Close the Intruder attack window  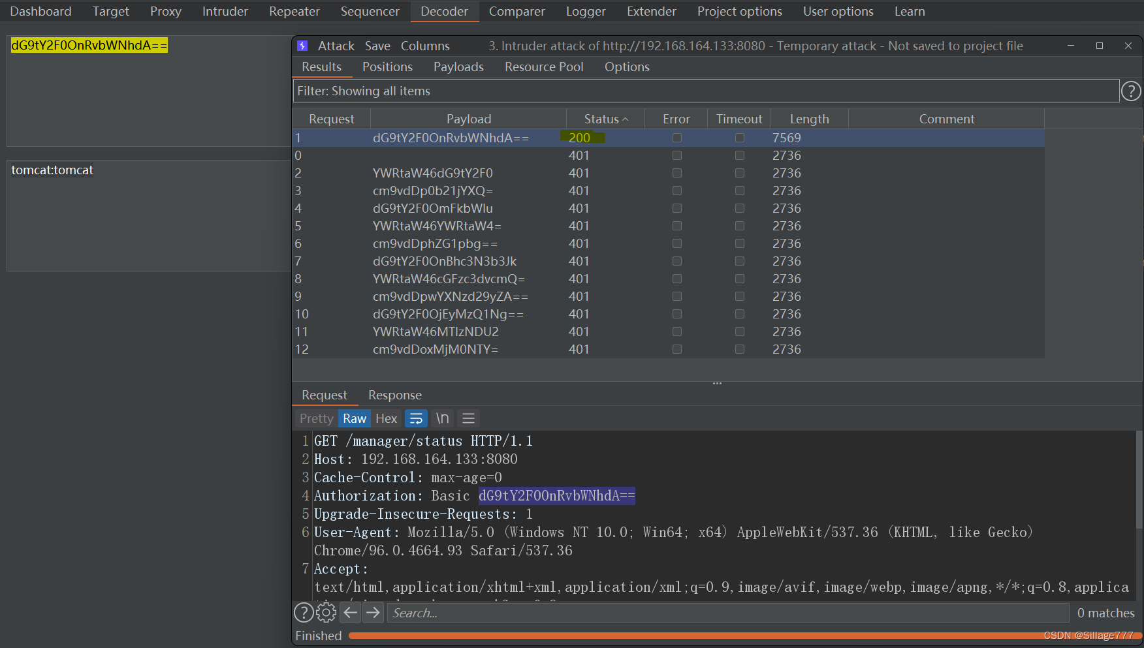(1128, 46)
